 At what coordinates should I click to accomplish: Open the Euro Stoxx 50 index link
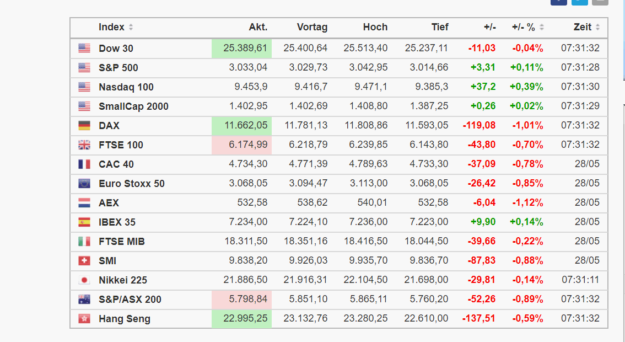click(x=132, y=184)
